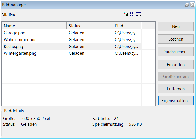Switch to list view in Bildliste

coord(132,14)
